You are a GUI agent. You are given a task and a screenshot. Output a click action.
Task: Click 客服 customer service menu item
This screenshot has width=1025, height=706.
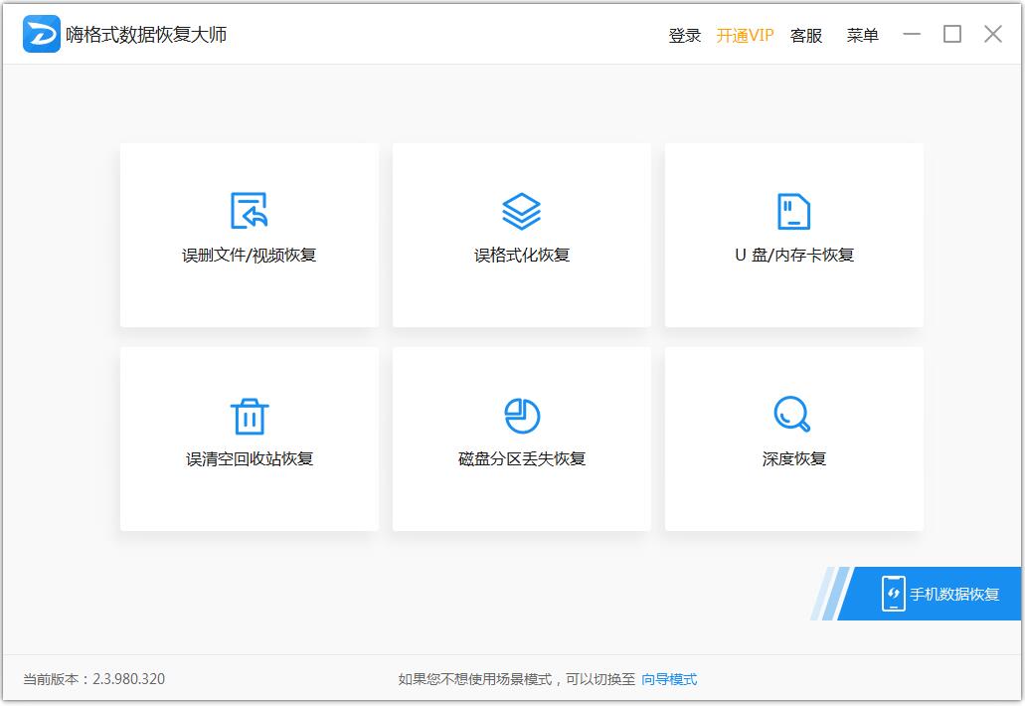(x=806, y=35)
